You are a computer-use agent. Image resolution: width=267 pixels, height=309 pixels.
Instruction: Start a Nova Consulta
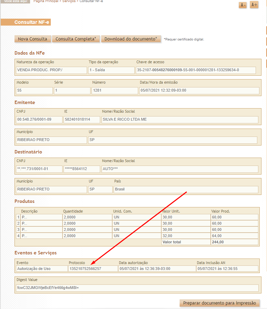pos(33,39)
